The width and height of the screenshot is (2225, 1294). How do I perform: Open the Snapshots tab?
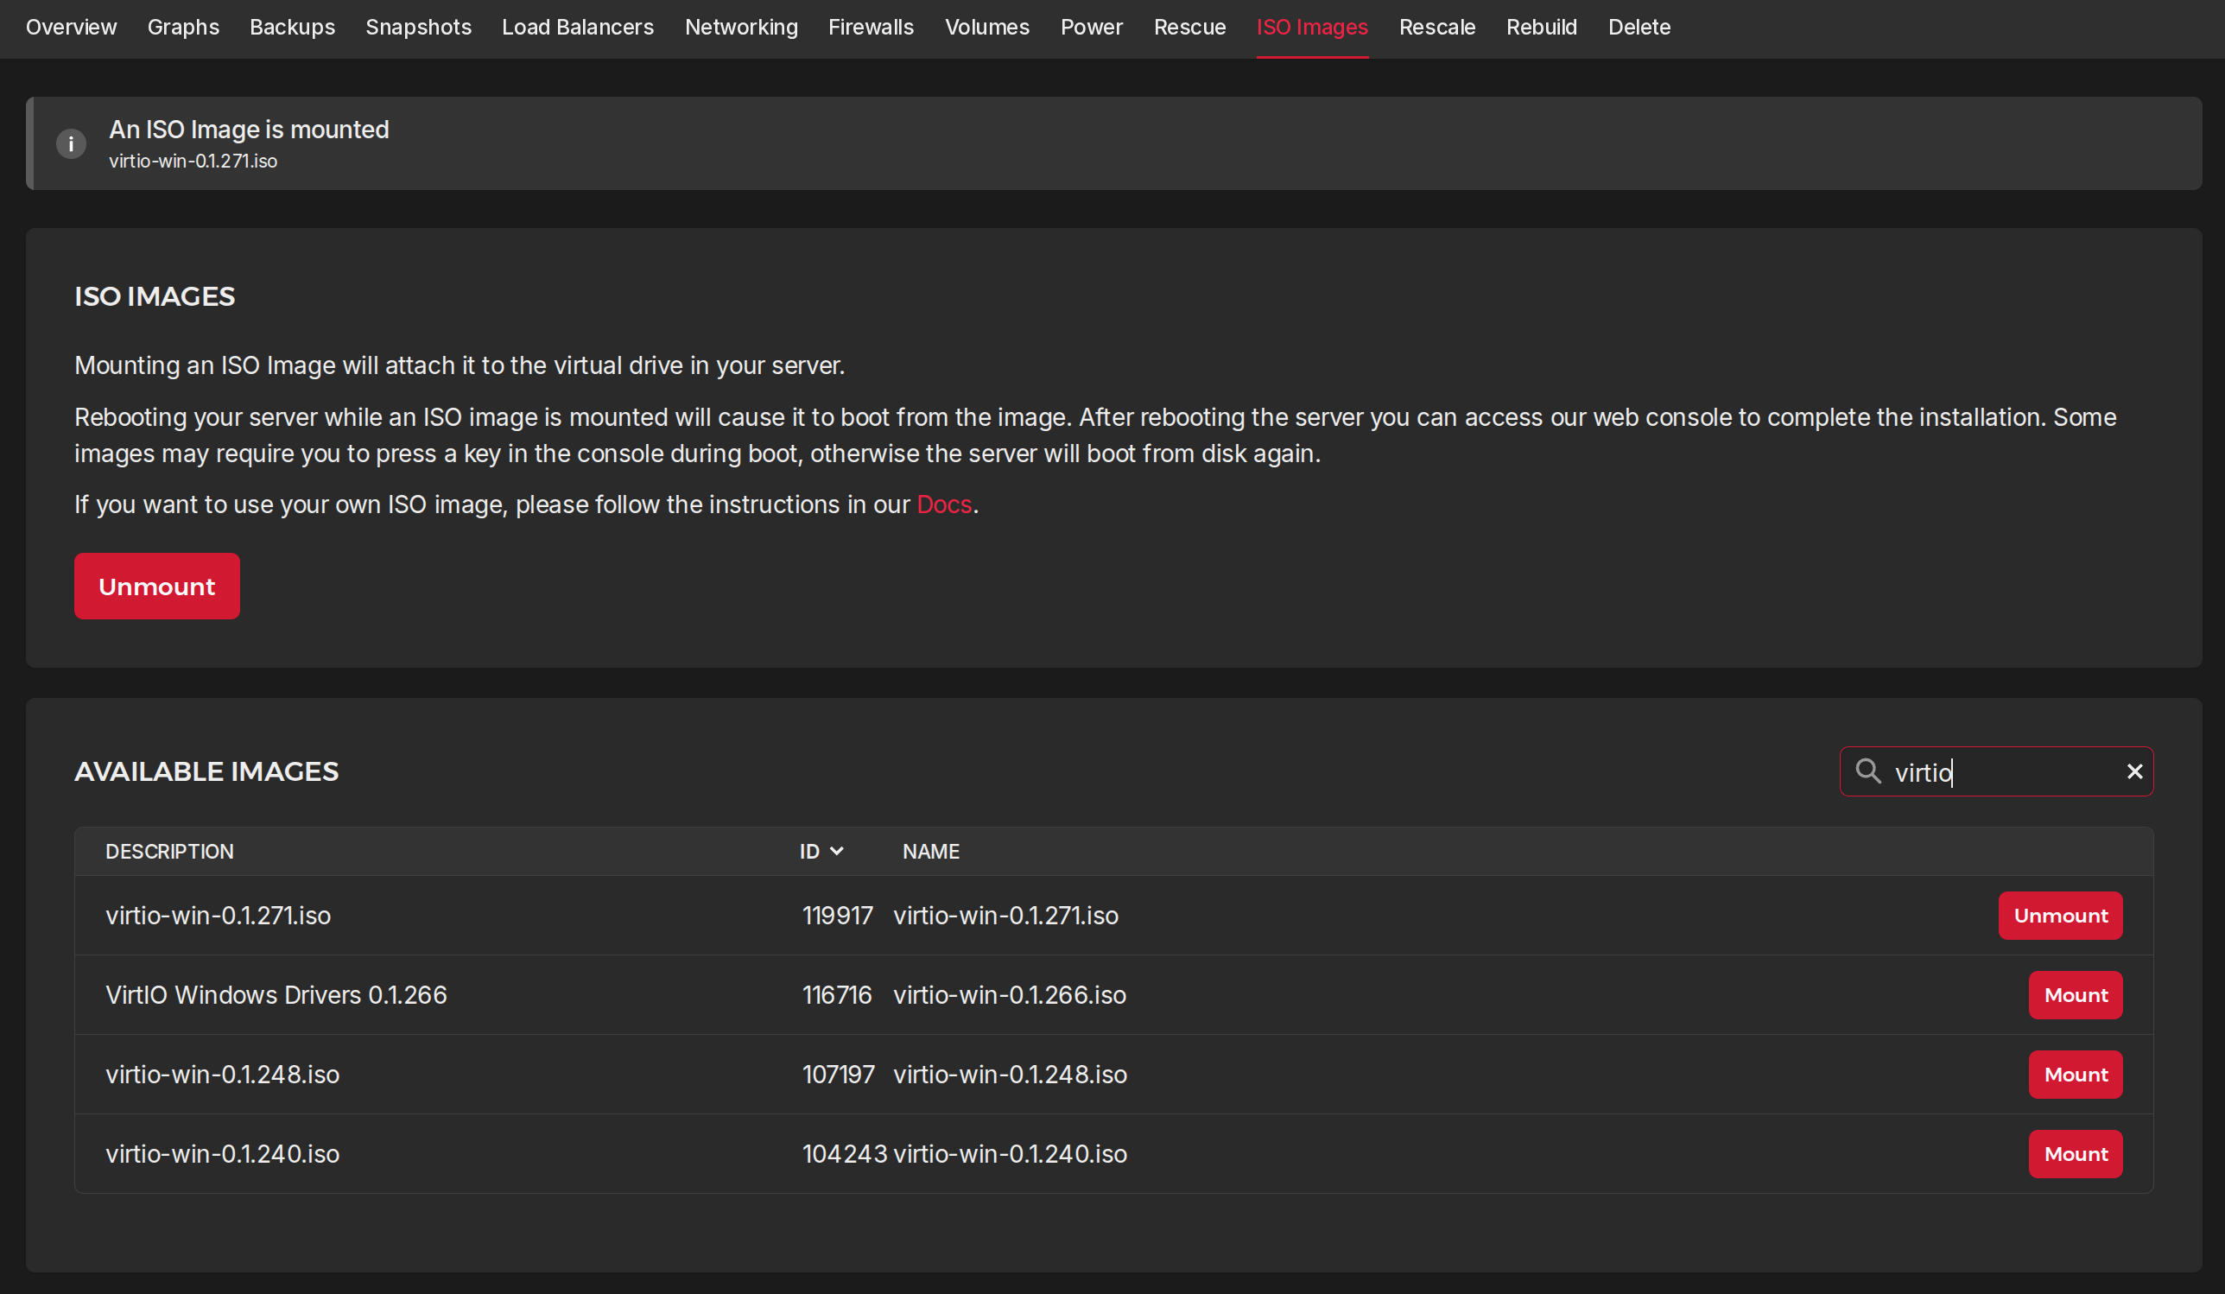pyautogui.click(x=419, y=28)
